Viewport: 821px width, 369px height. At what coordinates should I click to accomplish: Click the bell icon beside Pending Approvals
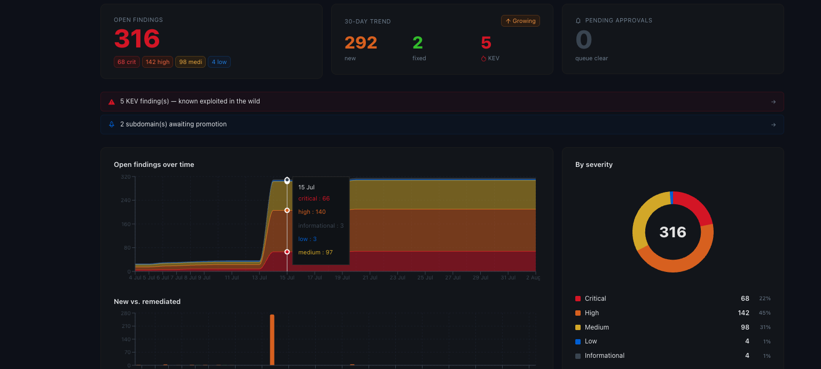tap(578, 20)
